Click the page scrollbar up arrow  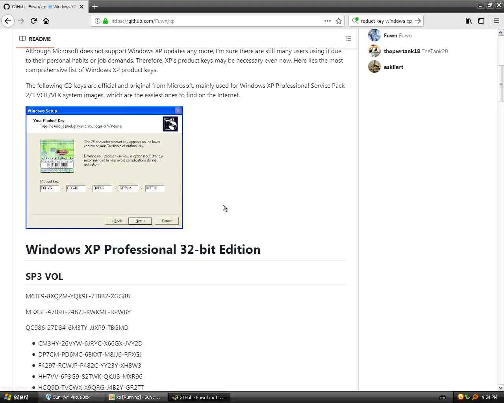pos(500,33)
